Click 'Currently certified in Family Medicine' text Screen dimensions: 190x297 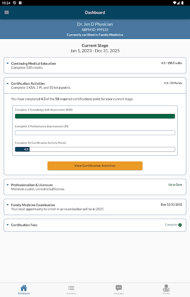95,35
